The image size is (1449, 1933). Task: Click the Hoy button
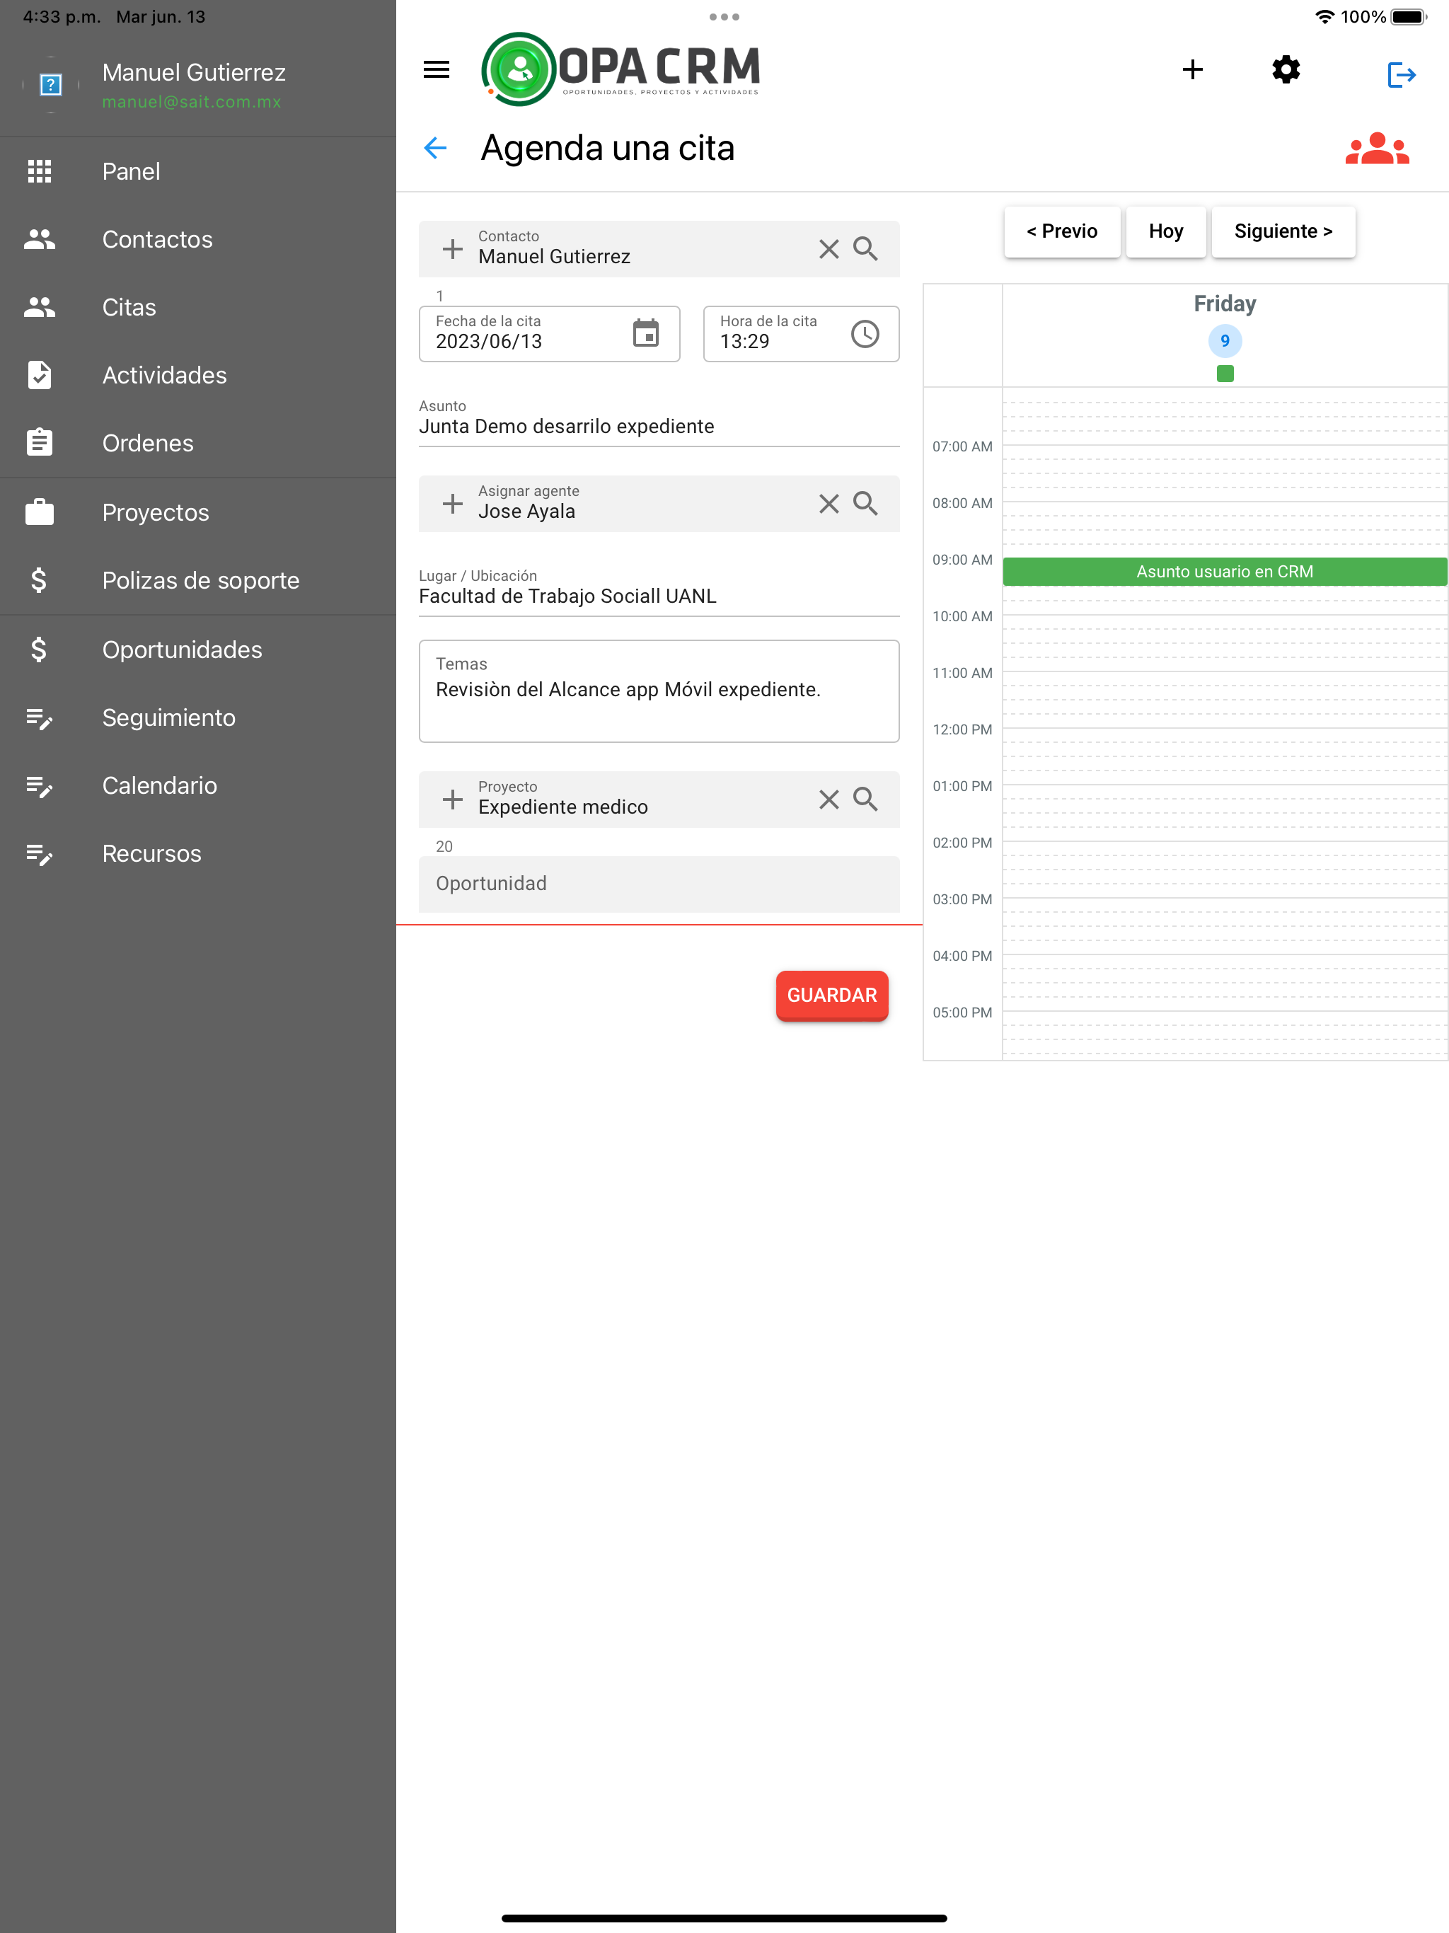pyautogui.click(x=1166, y=231)
